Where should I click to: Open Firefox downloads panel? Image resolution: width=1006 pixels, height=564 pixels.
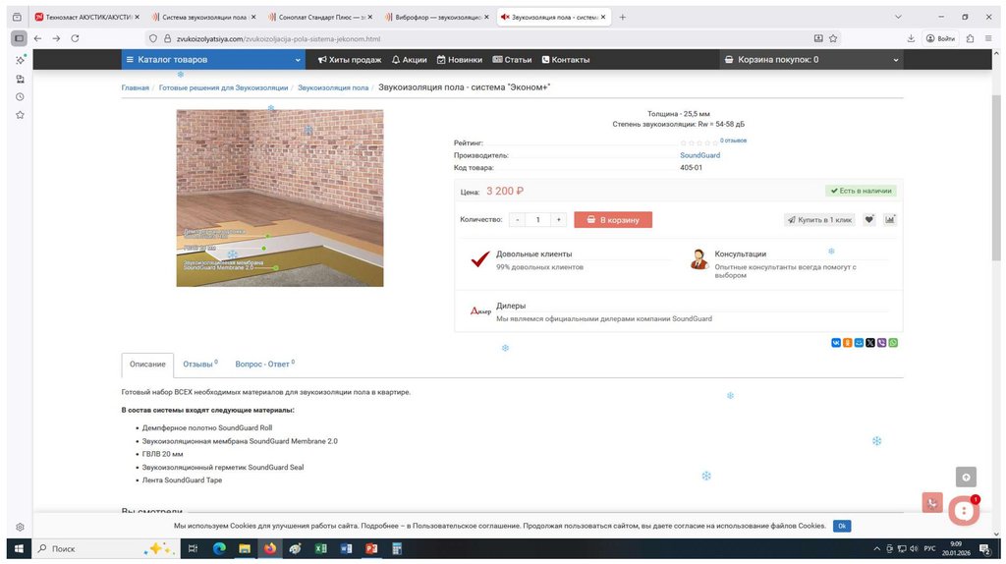[x=912, y=38]
